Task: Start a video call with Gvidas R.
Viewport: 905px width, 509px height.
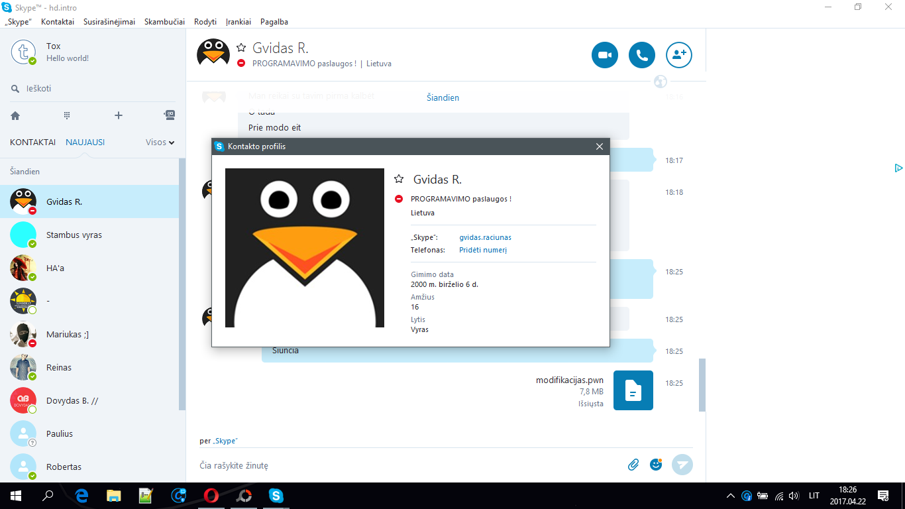Action: tap(604, 56)
